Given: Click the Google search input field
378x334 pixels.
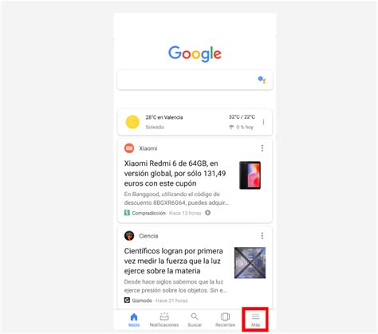Looking at the screenshot, I should (195, 80).
